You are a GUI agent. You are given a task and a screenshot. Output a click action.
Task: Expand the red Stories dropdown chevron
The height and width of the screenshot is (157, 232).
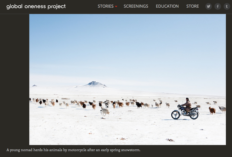click(x=116, y=6)
